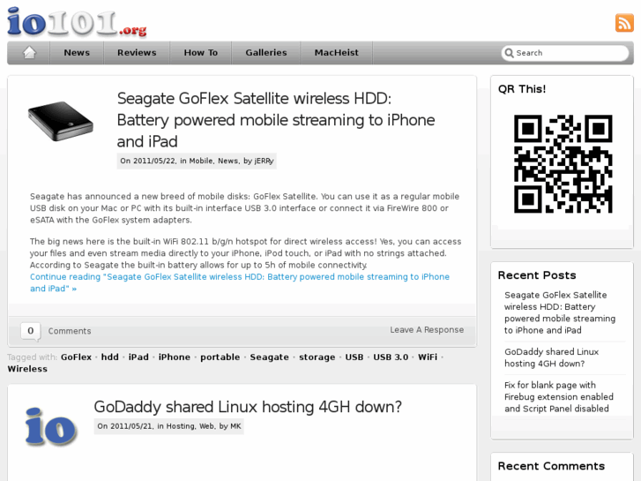The width and height of the screenshot is (641, 481).
Task: Select the GoFlex tag
Action: click(77, 357)
